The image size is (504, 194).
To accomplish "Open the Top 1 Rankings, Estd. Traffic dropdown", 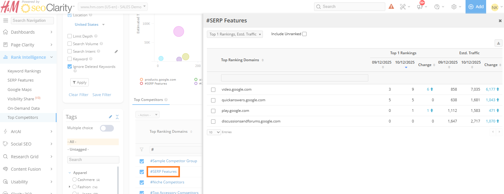I will point(235,34).
